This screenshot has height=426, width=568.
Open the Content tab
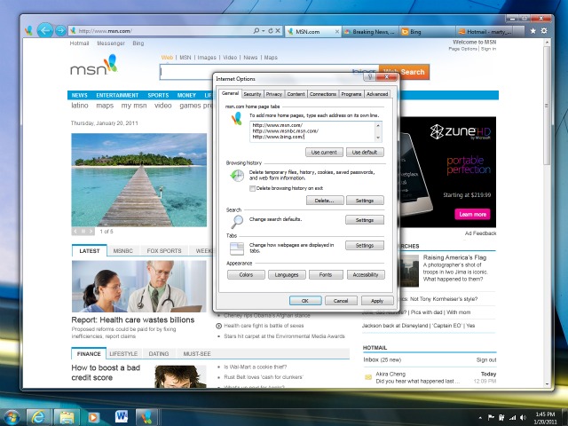[x=296, y=94]
